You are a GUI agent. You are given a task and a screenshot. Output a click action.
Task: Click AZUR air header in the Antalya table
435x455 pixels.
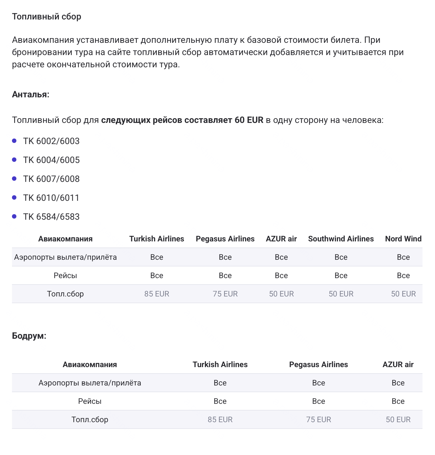[x=281, y=239]
